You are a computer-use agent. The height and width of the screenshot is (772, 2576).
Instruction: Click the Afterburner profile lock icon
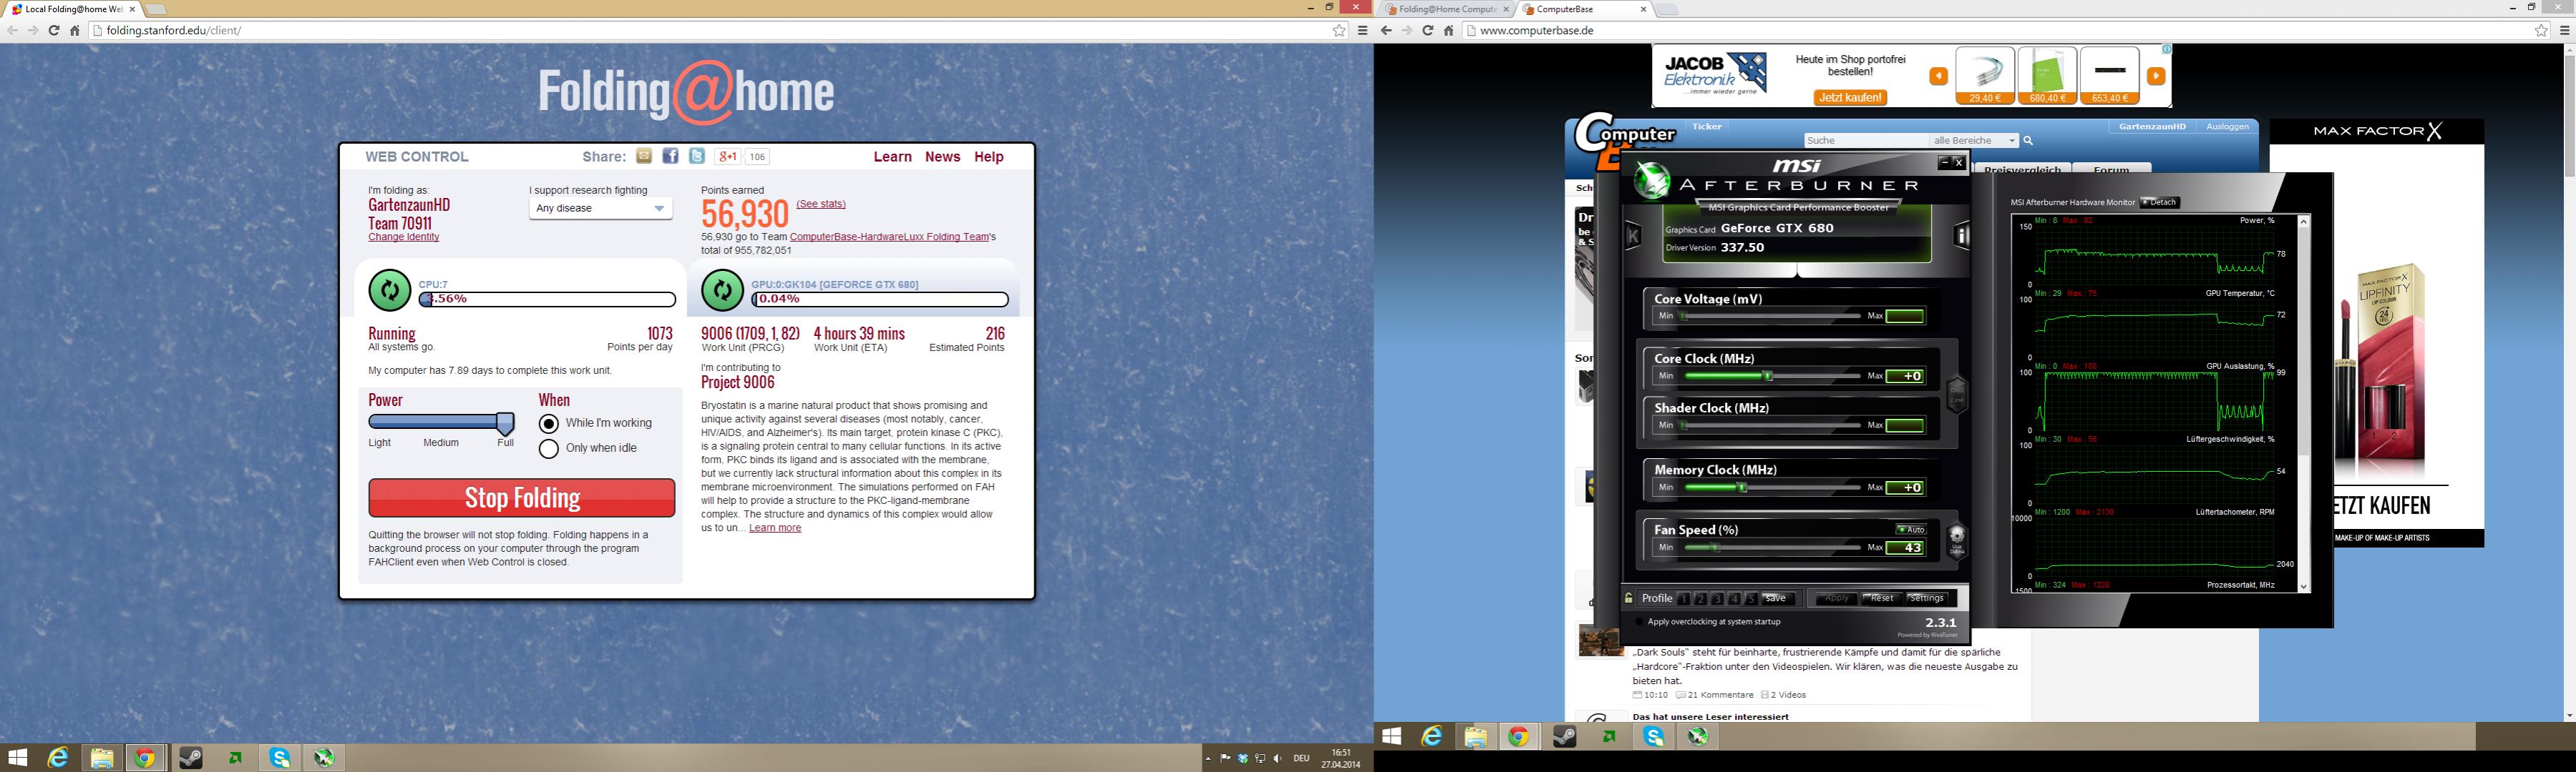pos(1629,598)
